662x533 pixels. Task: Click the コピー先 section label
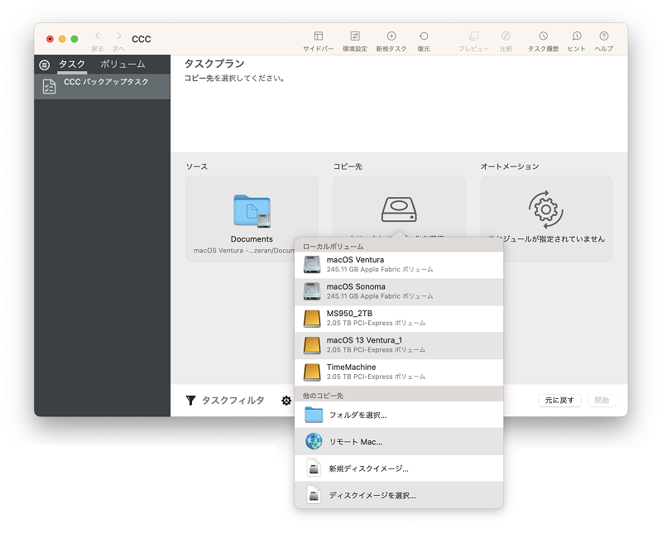[x=348, y=166]
